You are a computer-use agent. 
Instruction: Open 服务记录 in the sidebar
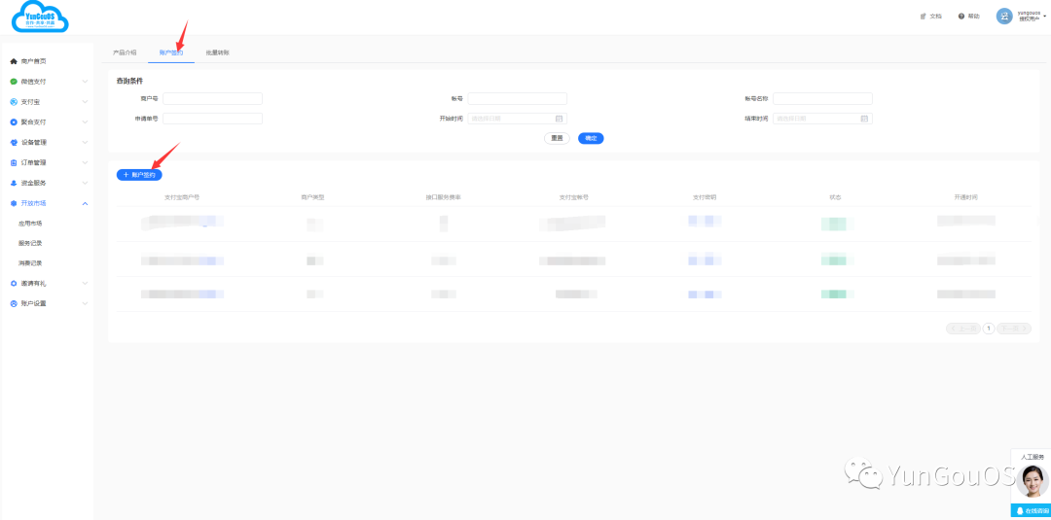(x=30, y=243)
